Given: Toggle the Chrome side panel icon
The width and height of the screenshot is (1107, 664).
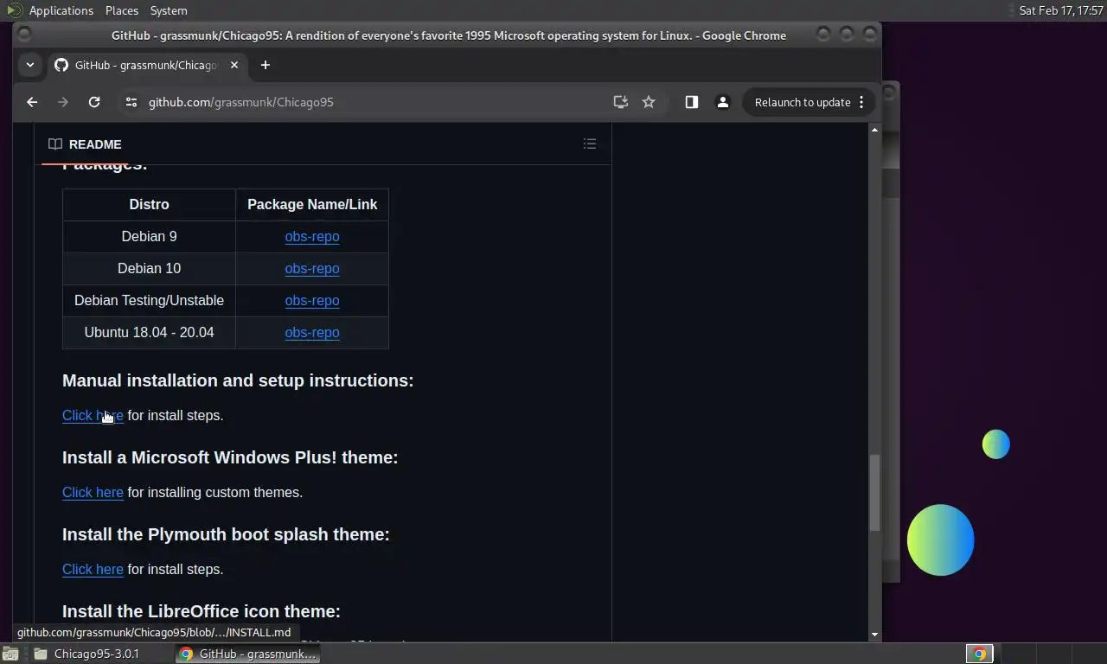Looking at the screenshot, I should click(x=691, y=102).
